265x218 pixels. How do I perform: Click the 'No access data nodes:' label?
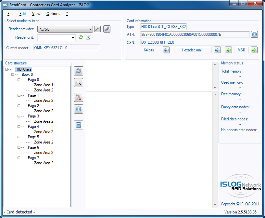239,130
